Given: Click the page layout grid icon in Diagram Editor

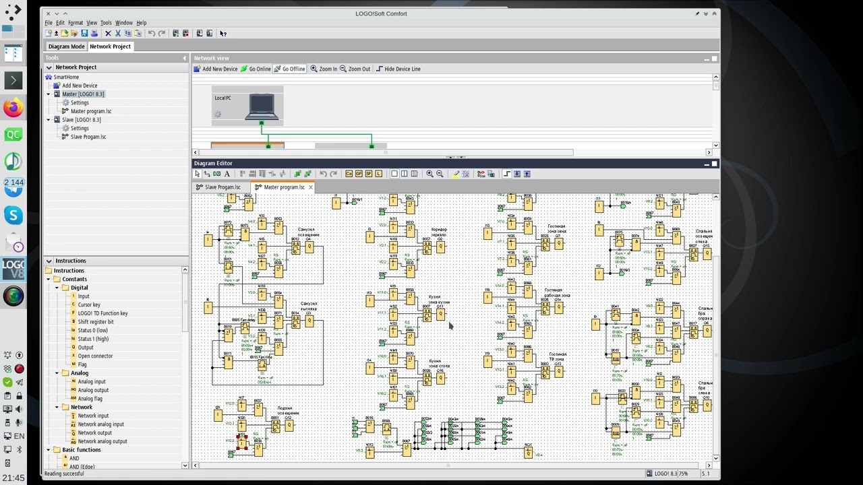Looking at the screenshot, I should (x=465, y=174).
